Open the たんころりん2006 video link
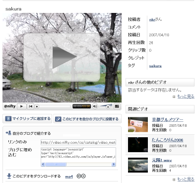The image size is (195, 183). click(x=167, y=140)
